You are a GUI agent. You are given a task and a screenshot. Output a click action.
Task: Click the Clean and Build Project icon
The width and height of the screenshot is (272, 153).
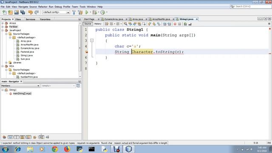pos(80,12)
